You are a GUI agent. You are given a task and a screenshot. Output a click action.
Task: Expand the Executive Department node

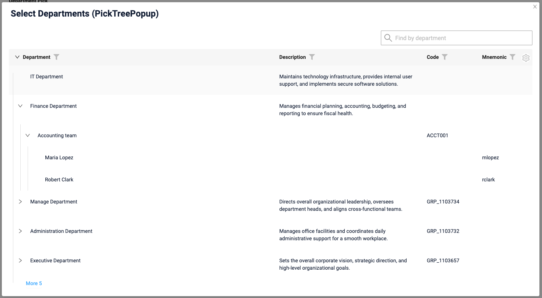coord(20,260)
